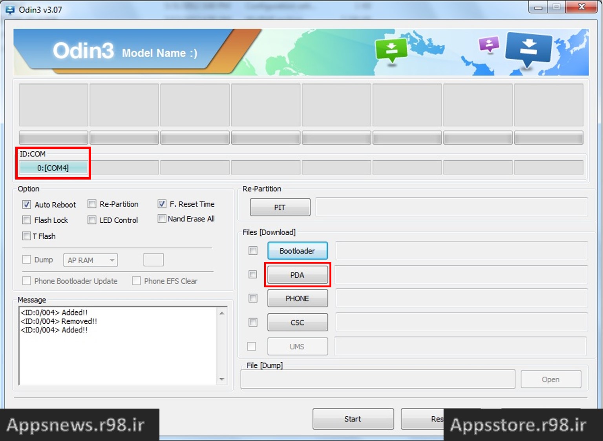Click the Odin3 app icon in title bar

[10, 9]
